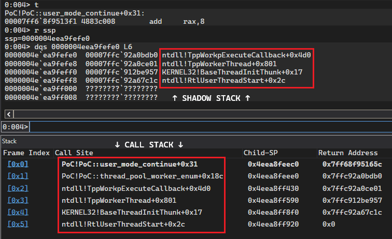Click shadow stack address 0000004e`ea9feff0
Screen dimensions: 392x239
[41, 72]
